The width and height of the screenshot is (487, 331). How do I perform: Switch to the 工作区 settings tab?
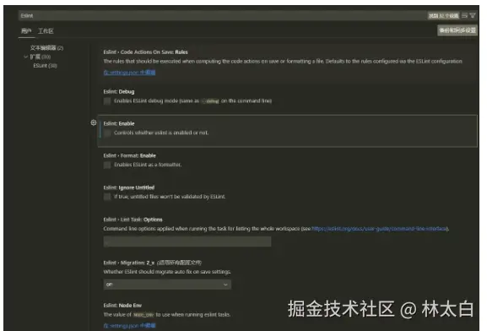pyautogui.click(x=46, y=30)
